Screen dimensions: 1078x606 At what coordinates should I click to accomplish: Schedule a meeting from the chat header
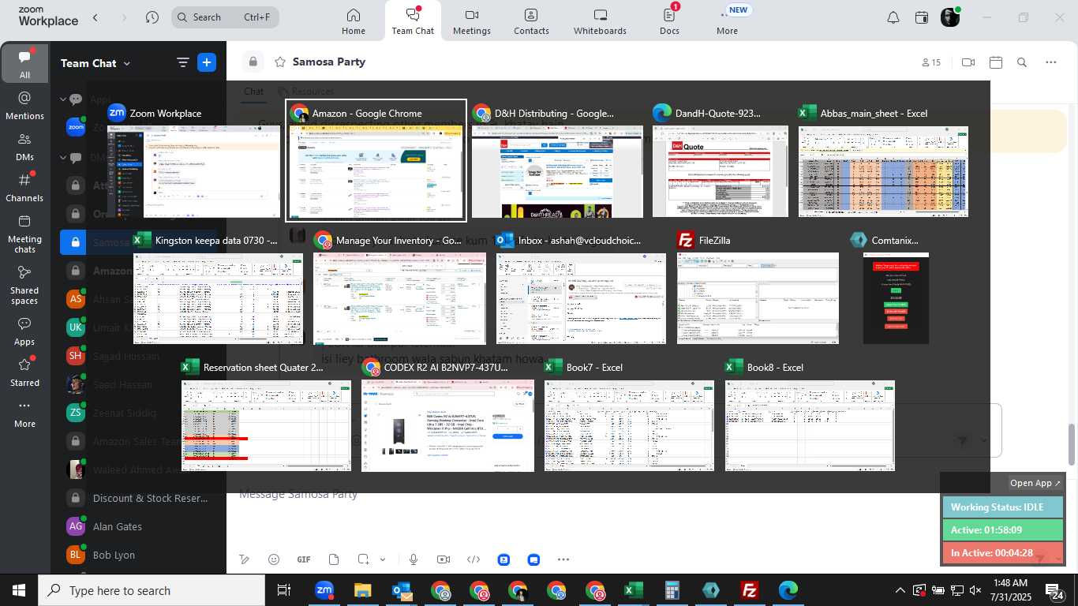(x=995, y=62)
